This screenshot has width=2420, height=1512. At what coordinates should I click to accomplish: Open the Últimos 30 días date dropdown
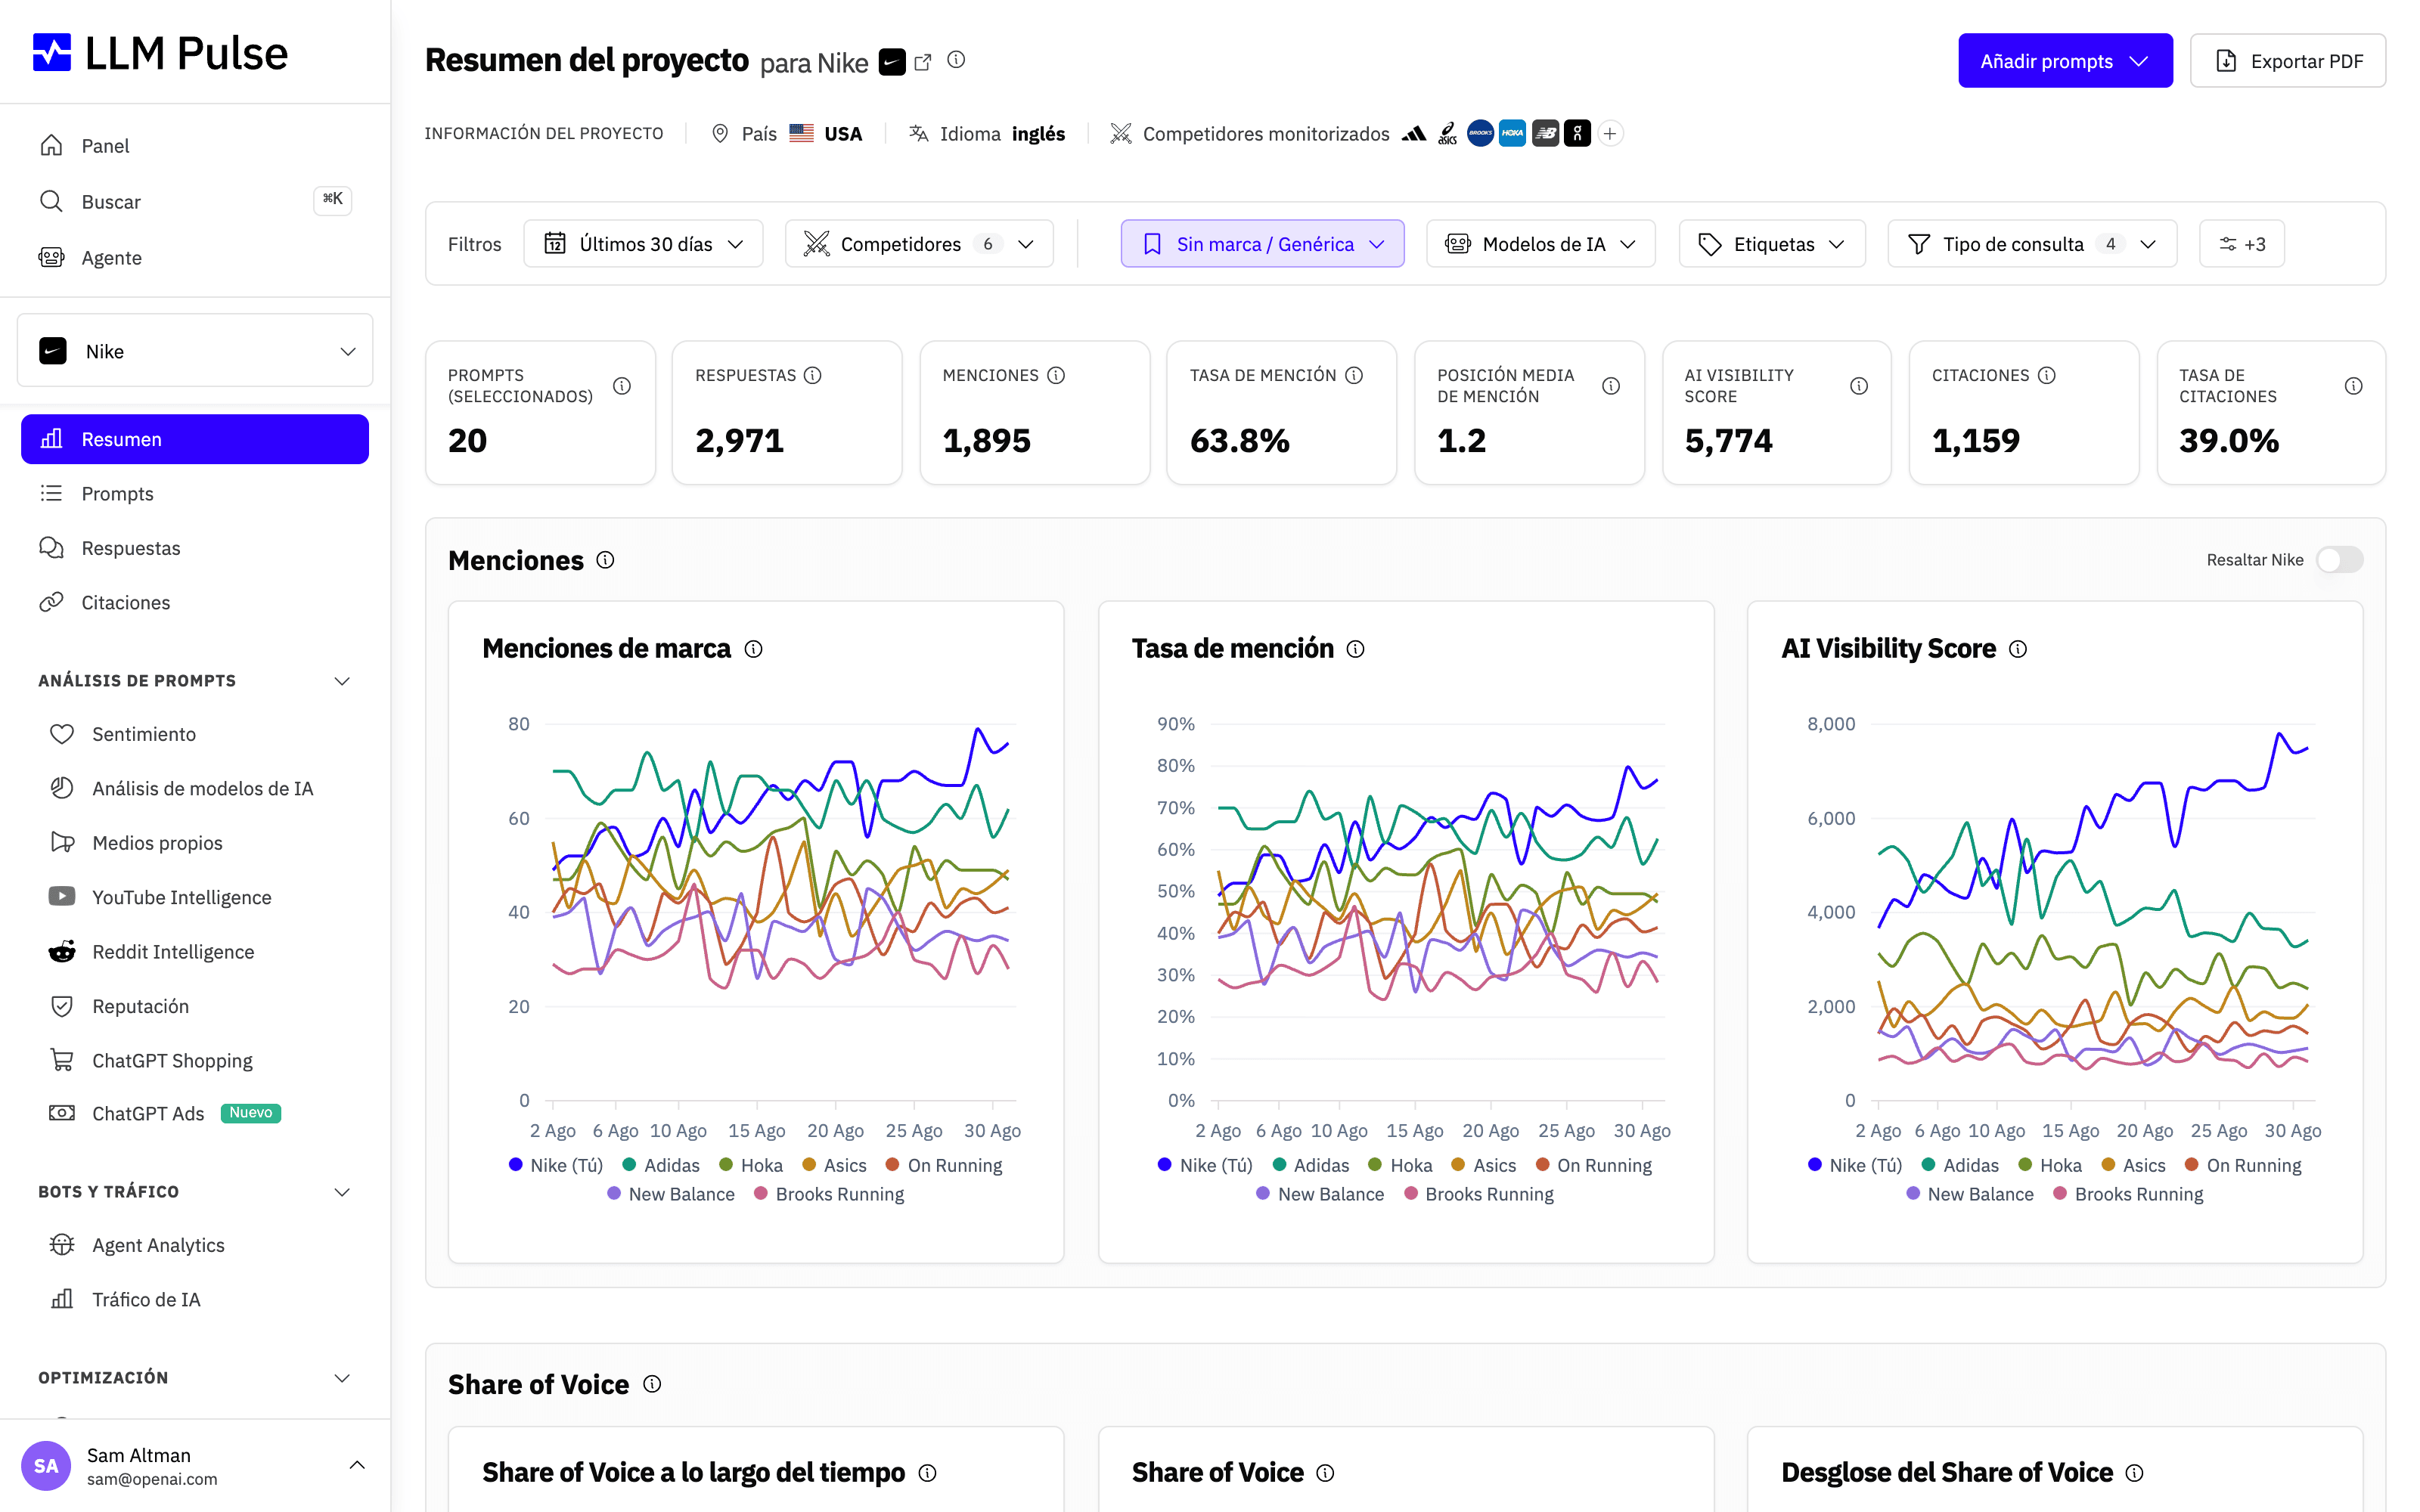tap(643, 244)
